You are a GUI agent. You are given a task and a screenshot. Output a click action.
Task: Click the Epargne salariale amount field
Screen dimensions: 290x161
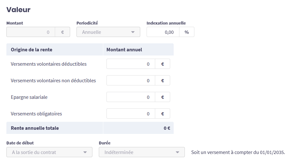131,97
